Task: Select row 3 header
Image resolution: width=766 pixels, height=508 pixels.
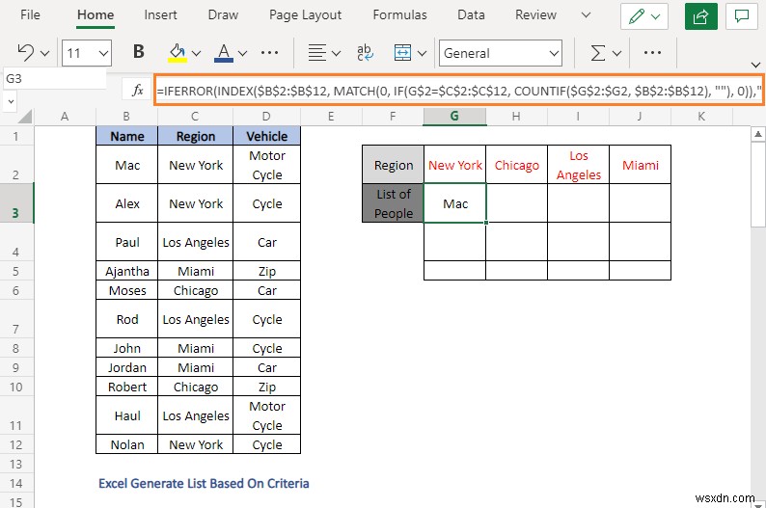Action: (16, 203)
